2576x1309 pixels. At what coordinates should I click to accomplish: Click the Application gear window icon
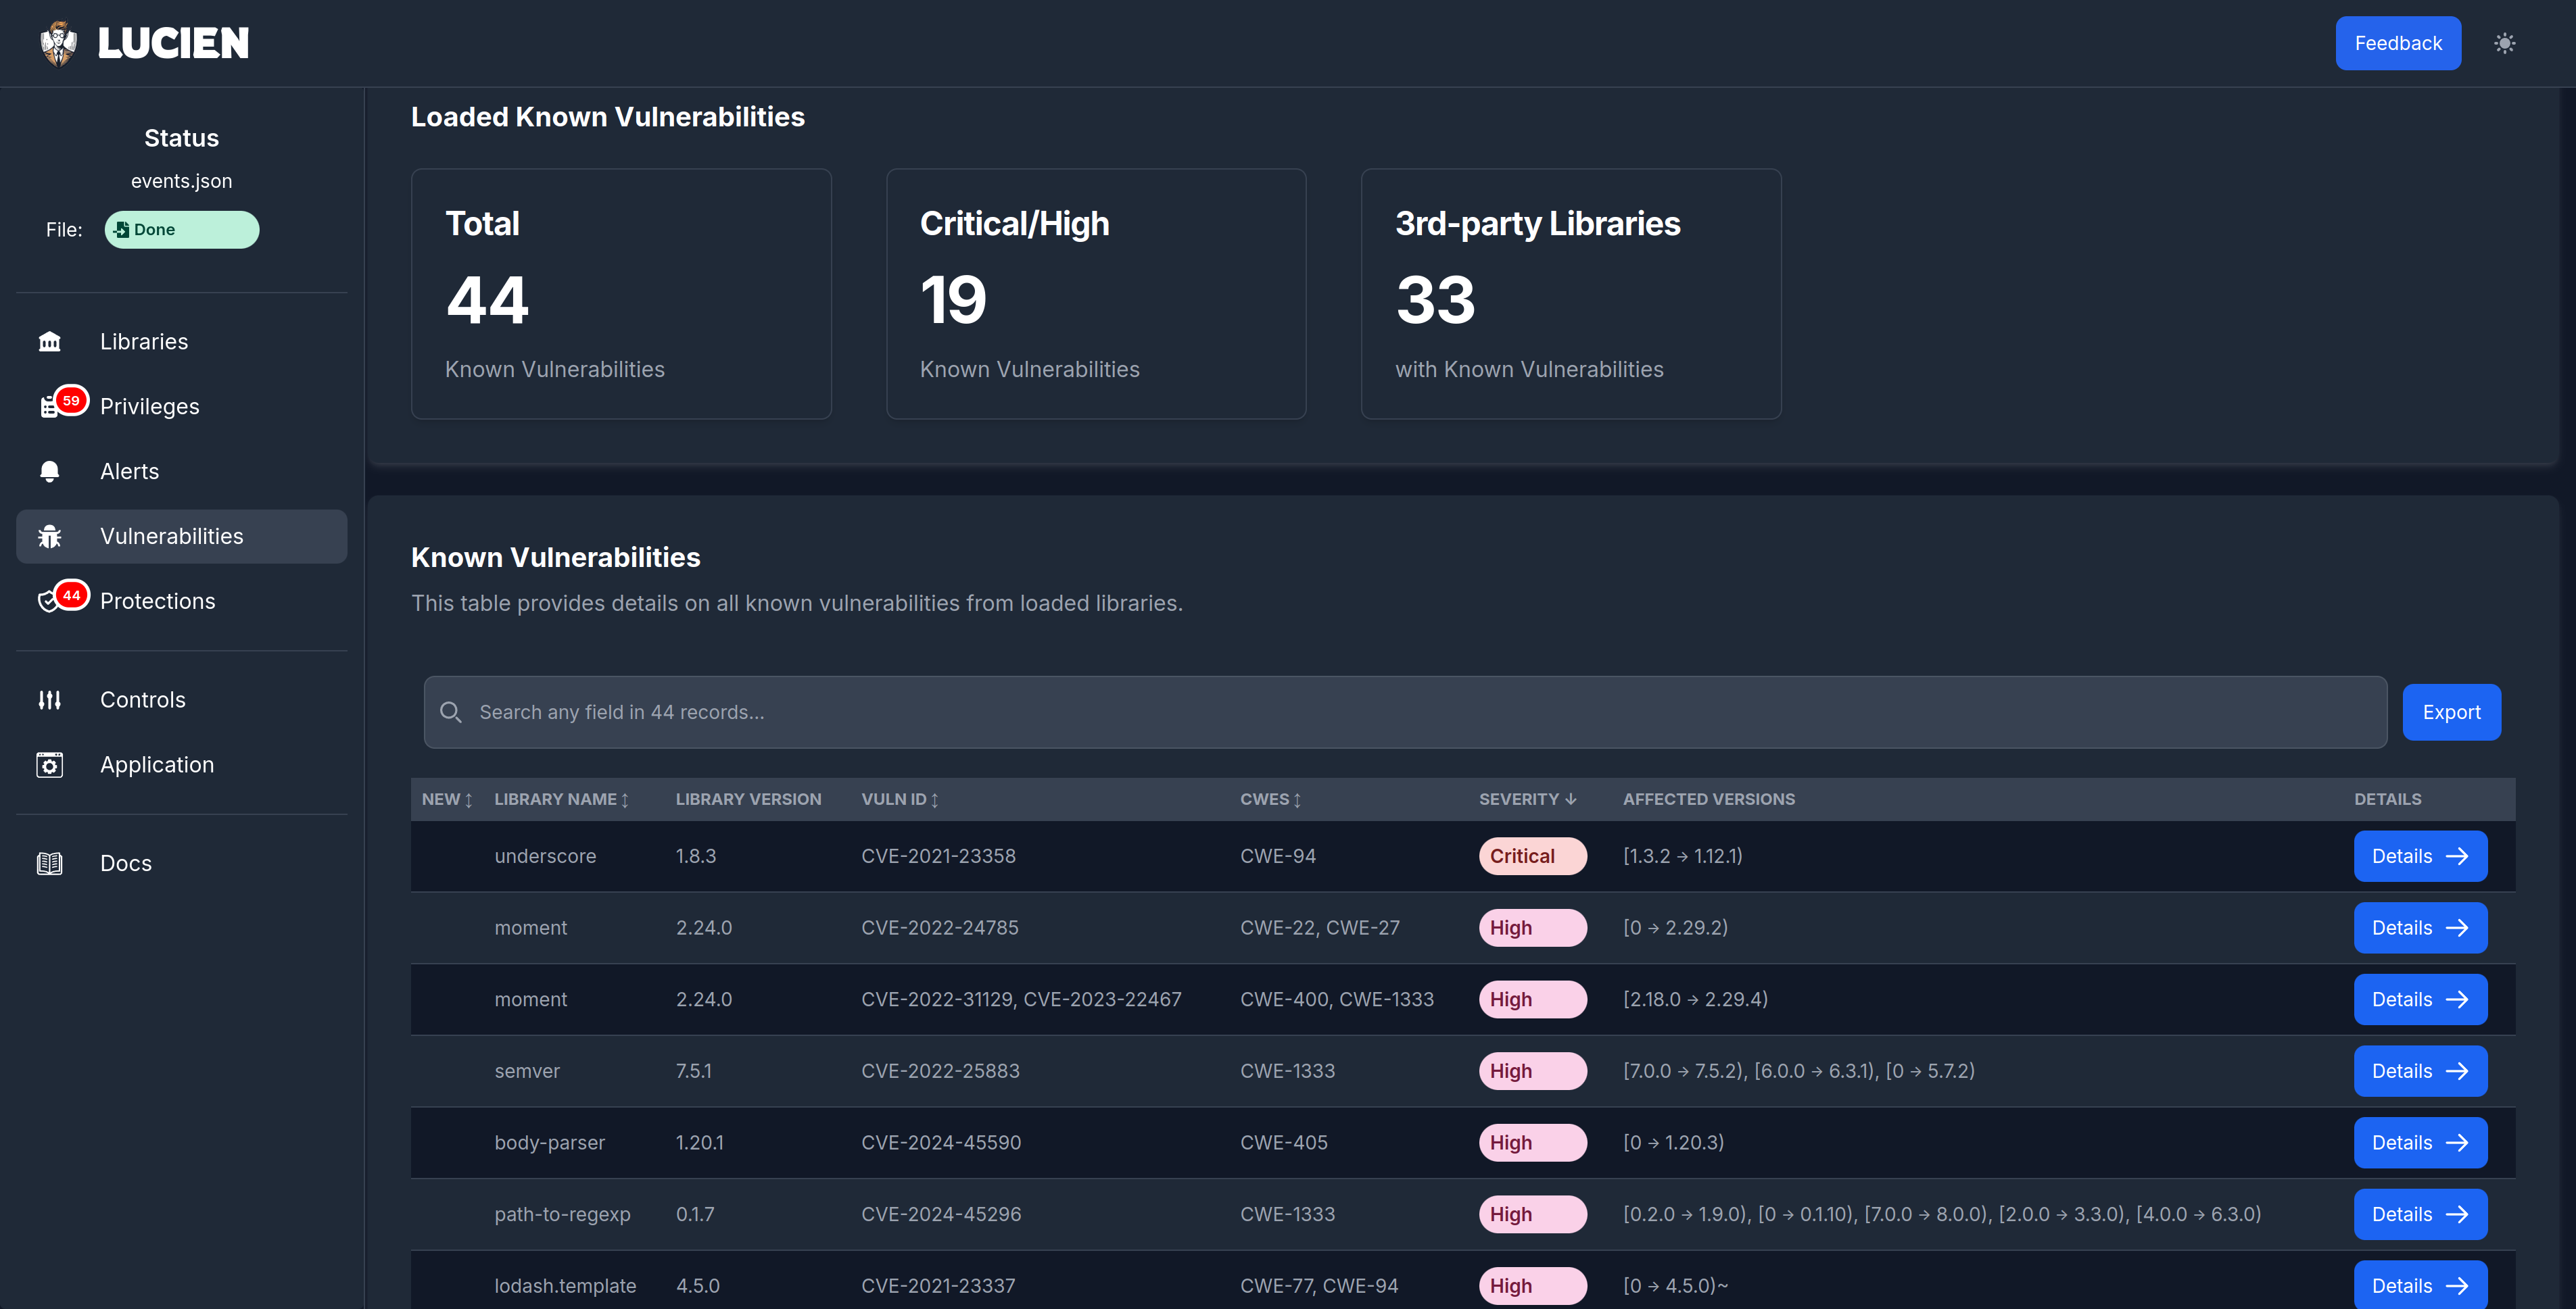(49, 764)
